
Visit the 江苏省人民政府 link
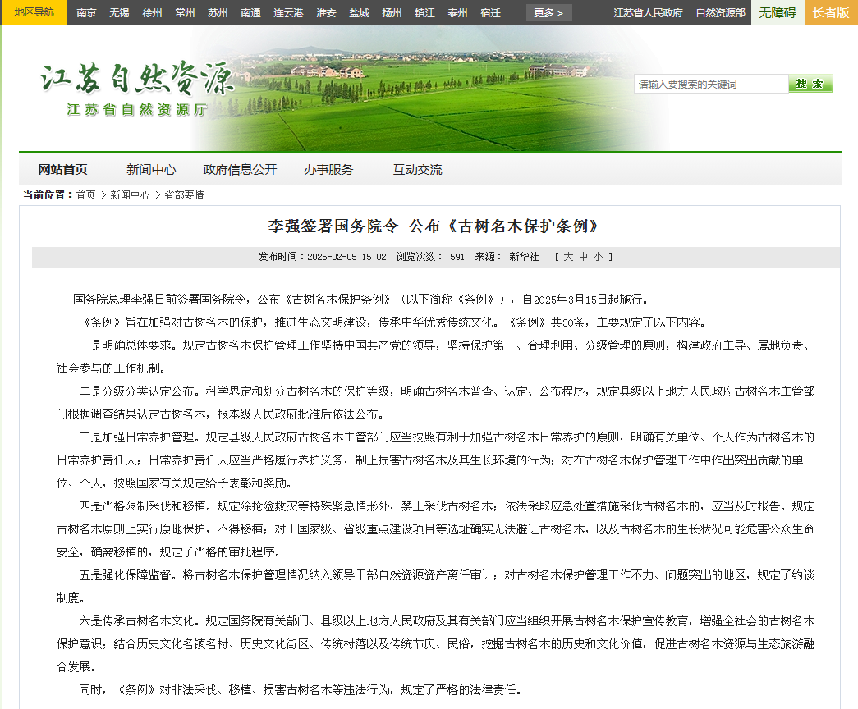(648, 12)
